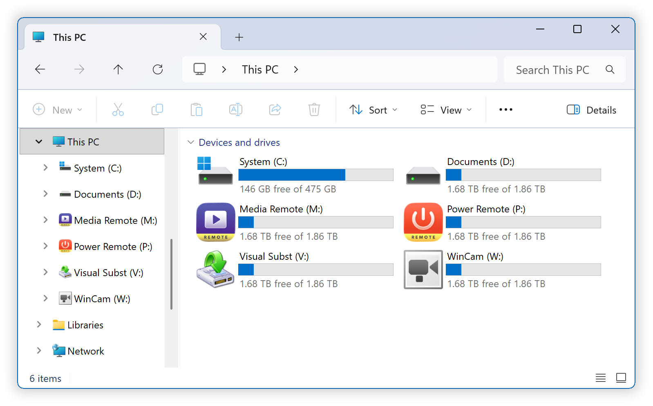653x406 pixels.
Task: Select the Documents (D:) drive icon
Action: [423, 175]
